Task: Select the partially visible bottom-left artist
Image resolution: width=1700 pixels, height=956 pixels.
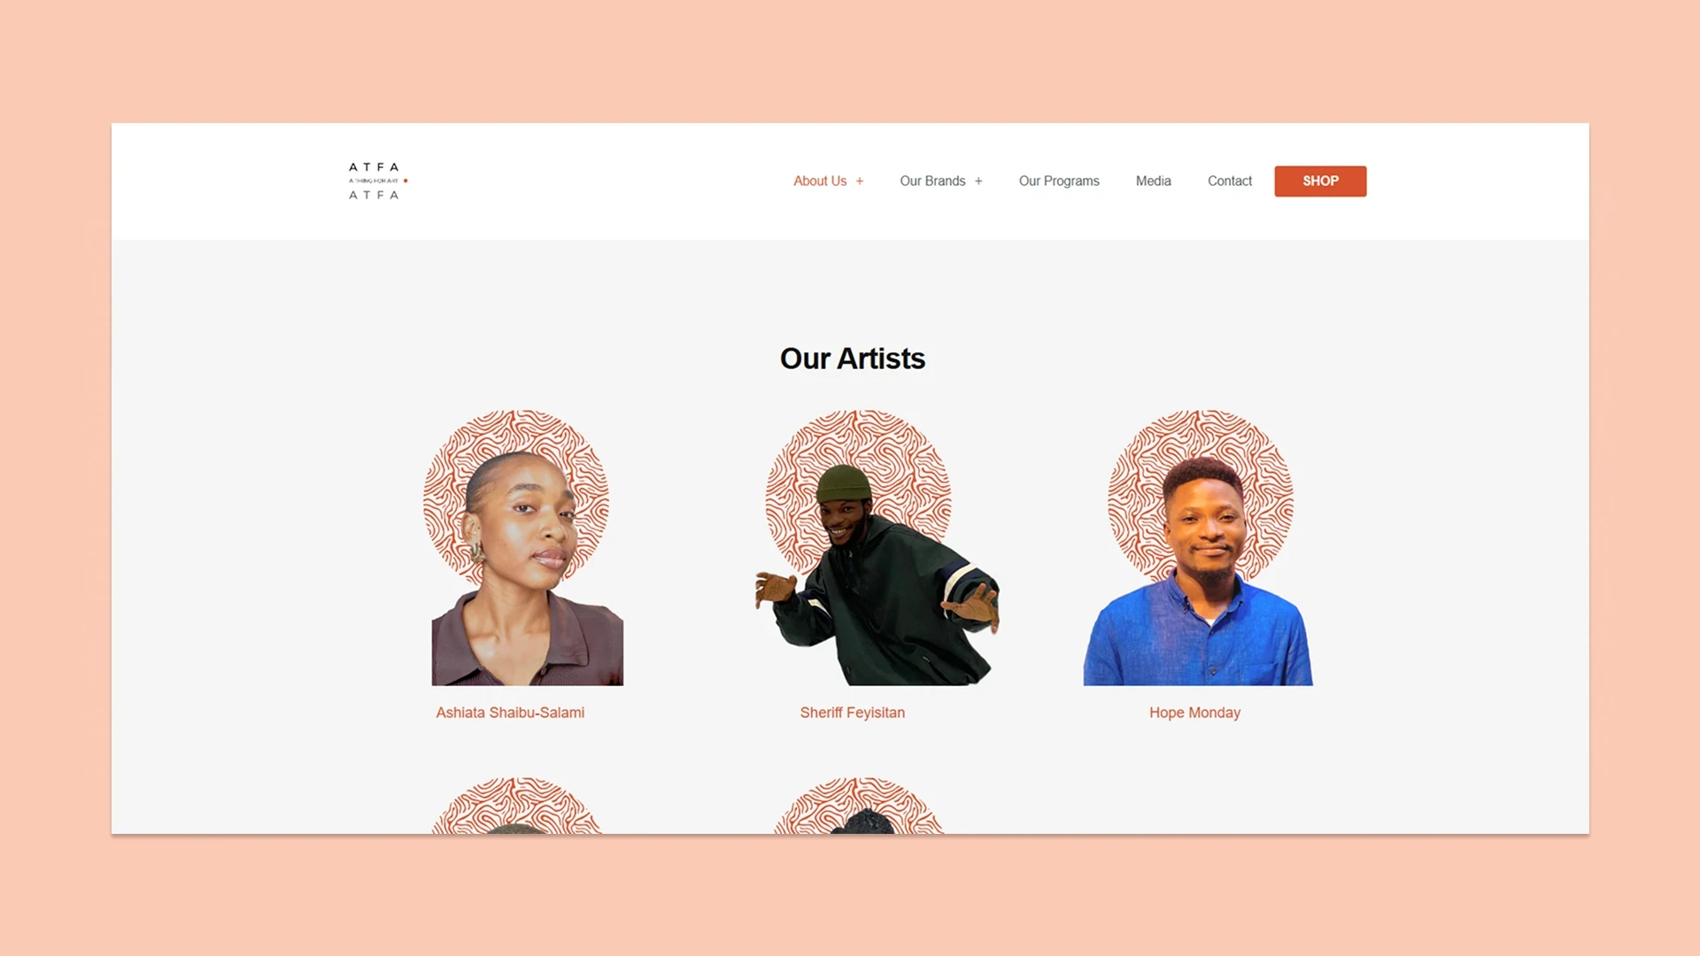Action: point(516,806)
